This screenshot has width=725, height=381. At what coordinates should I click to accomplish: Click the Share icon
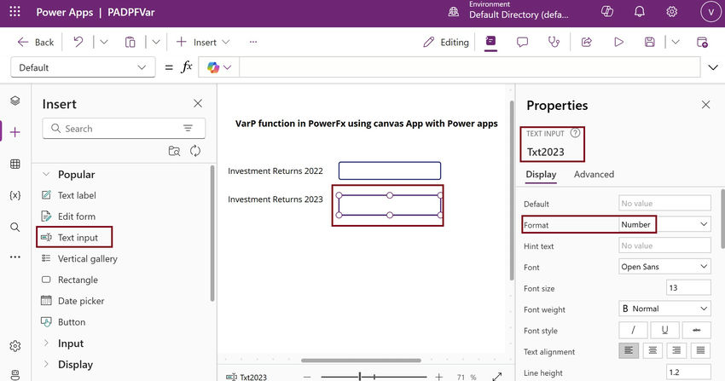pos(587,42)
